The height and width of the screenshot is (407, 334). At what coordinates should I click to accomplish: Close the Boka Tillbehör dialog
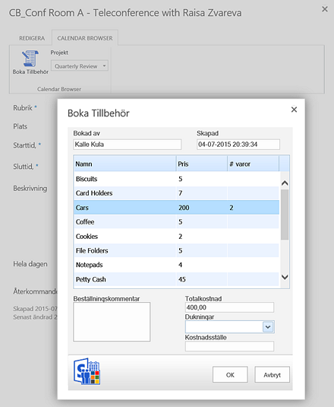294,110
